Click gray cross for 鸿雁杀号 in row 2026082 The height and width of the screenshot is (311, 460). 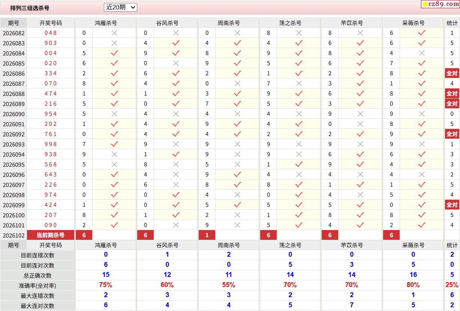pyautogui.click(x=114, y=33)
